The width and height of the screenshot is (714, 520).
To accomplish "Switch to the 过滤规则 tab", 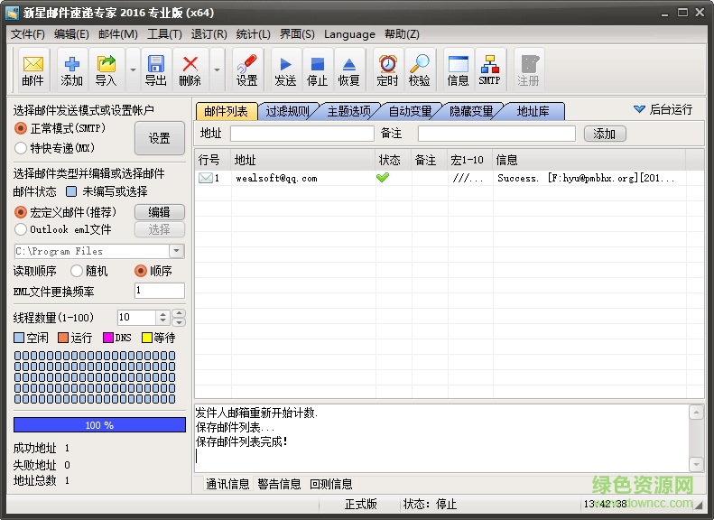I will [x=287, y=112].
